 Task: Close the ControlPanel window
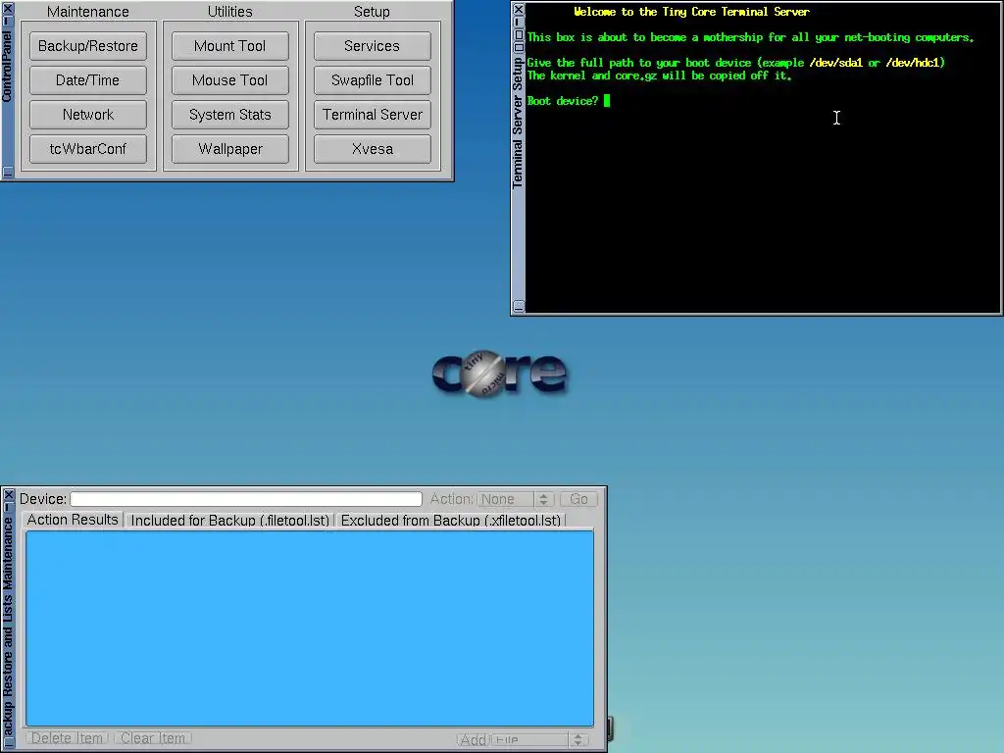(x=8, y=9)
